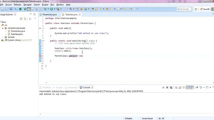Image resolution: width=214 pixels, height=120 pixels.
Task: Select Parentclass.java in Package Explorer
Action: (18, 31)
